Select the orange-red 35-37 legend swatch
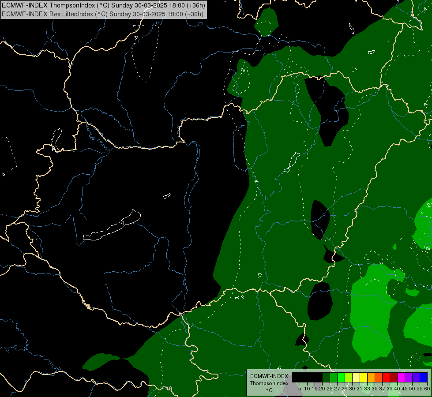 (379, 377)
